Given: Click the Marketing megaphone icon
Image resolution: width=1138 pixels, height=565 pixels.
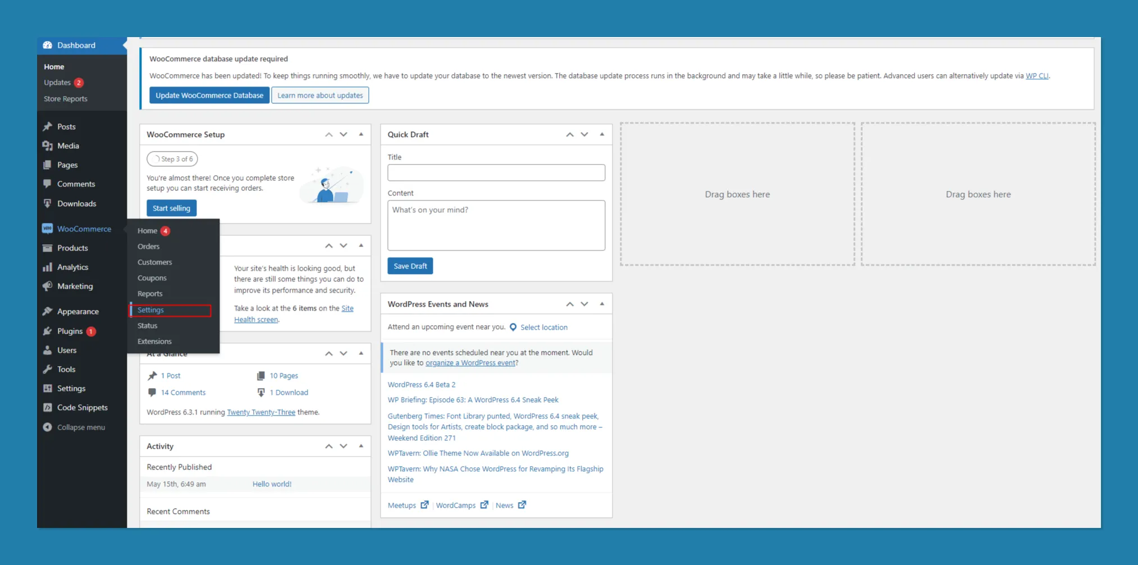Looking at the screenshot, I should point(48,286).
